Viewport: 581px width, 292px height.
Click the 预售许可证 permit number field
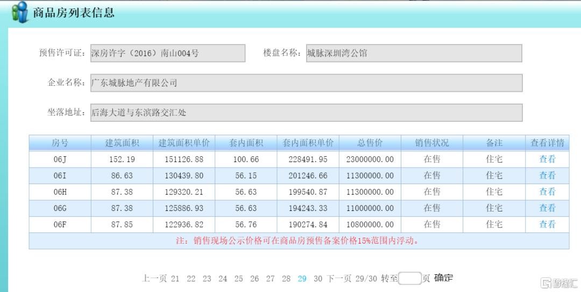pyautogui.click(x=167, y=53)
